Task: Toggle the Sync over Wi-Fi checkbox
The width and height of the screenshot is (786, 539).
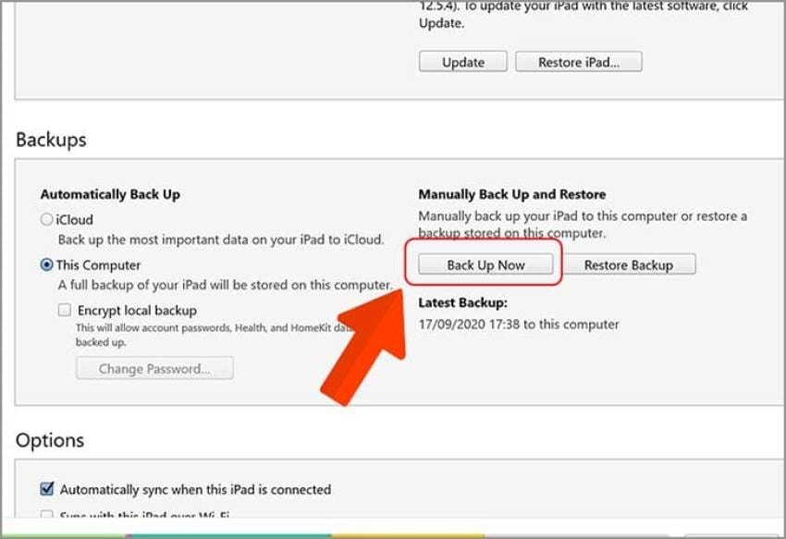Action: tap(46, 514)
